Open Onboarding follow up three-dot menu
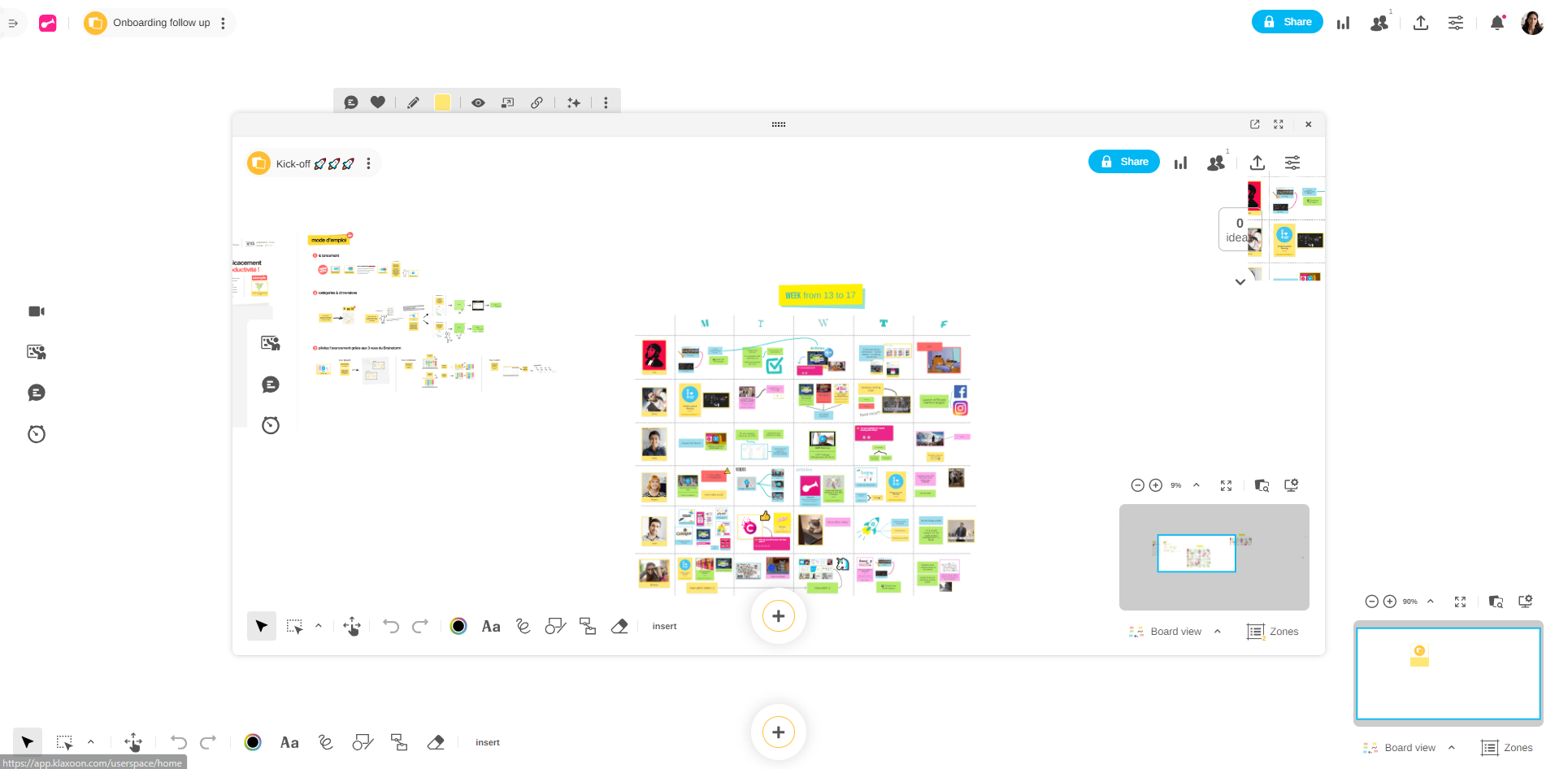Viewport: 1555px width, 769px height. click(x=224, y=23)
